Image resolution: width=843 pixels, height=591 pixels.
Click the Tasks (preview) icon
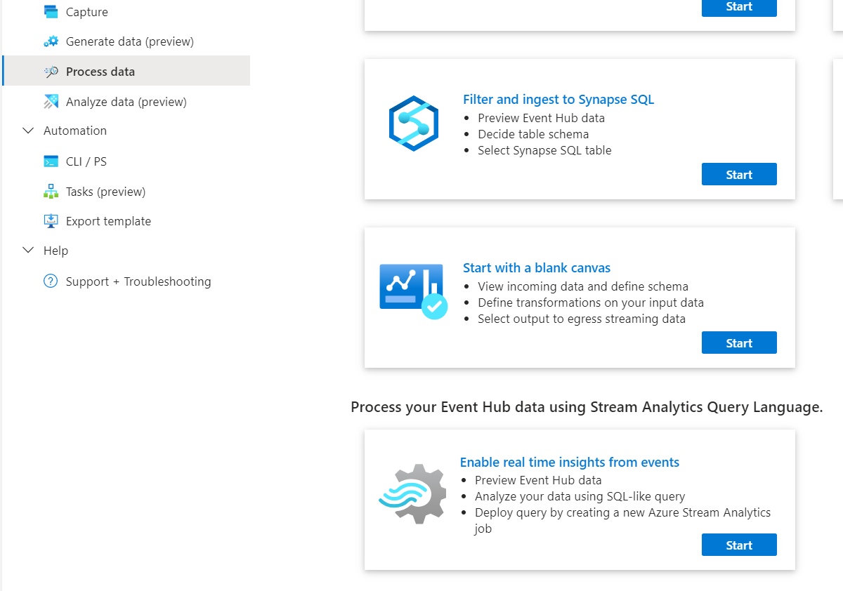(51, 192)
